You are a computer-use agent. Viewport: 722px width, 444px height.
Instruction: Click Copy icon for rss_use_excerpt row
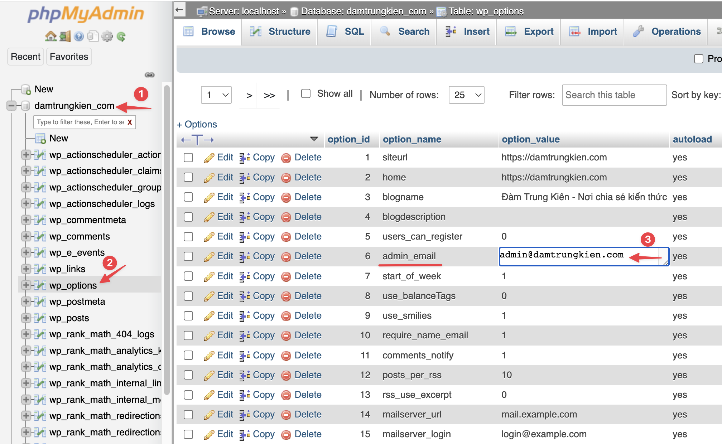pyautogui.click(x=245, y=395)
